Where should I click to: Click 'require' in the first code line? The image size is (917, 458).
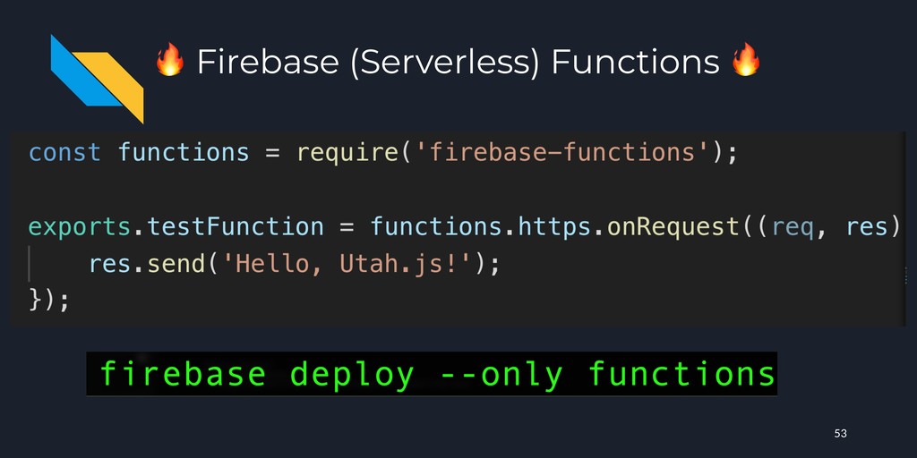click(348, 153)
